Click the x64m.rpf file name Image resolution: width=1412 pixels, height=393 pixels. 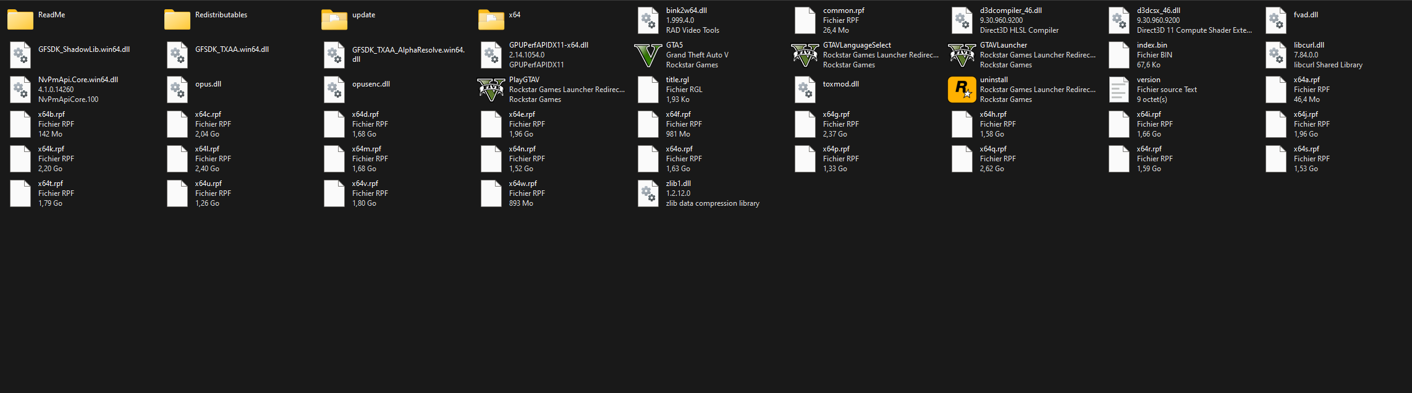[366, 149]
